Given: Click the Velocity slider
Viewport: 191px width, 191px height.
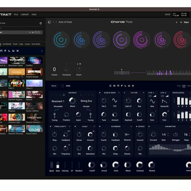Looking at the screenshot, I should coord(65,165).
